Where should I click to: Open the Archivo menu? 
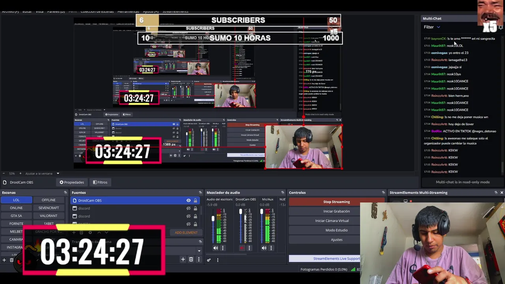10,11
